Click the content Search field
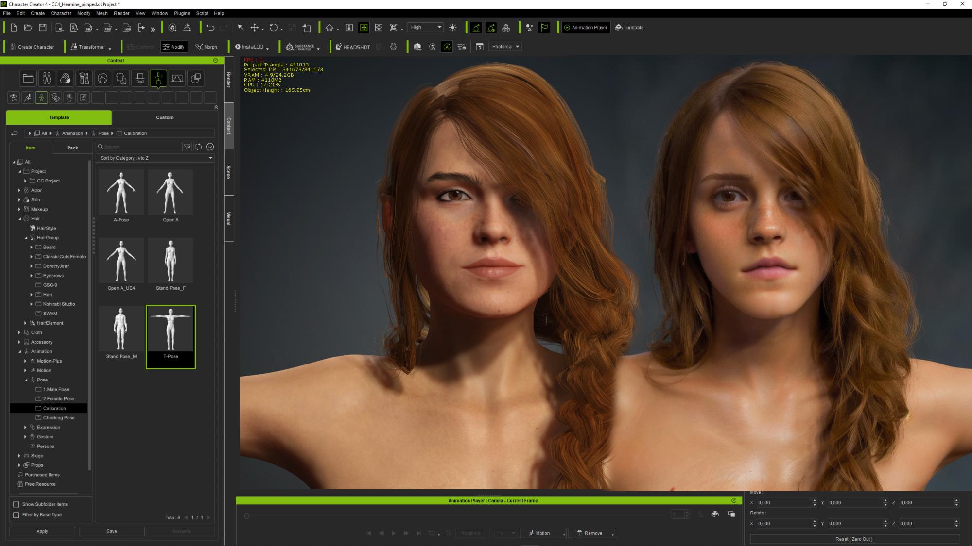Image resolution: width=972 pixels, height=546 pixels. pyautogui.click(x=138, y=147)
